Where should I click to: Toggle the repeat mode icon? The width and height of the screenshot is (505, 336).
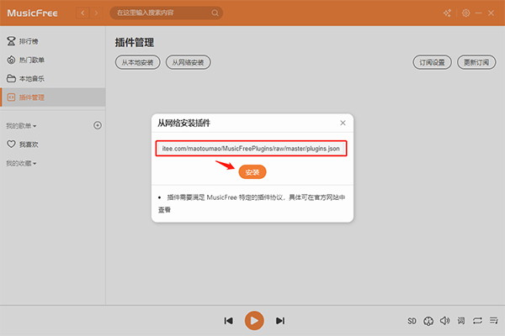pos(477,321)
